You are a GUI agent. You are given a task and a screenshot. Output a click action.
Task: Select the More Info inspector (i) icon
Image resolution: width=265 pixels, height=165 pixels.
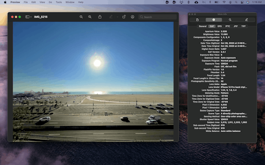click(214, 20)
